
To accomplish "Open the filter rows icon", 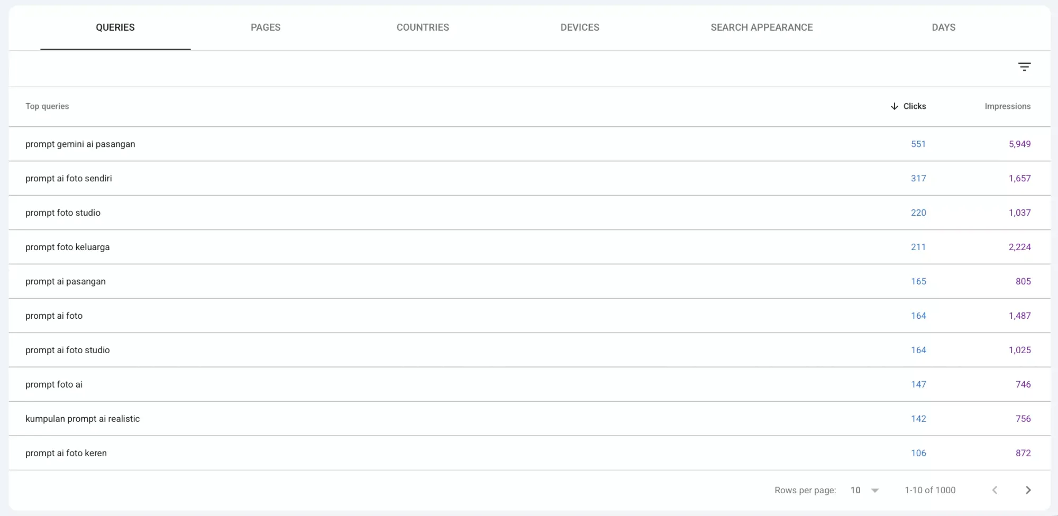I will [x=1024, y=67].
